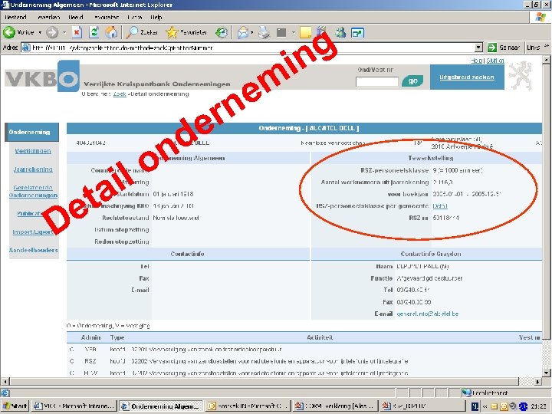Click the Startdatum value 01 januari 1918
The height and width of the screenshot is (414, 552).
click(x=173, y=194)
